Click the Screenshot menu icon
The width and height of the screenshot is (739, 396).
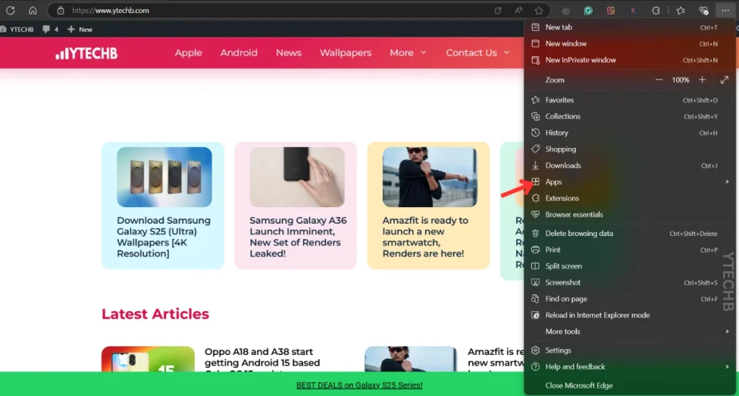pyautogui.click(x=535, y=283)
